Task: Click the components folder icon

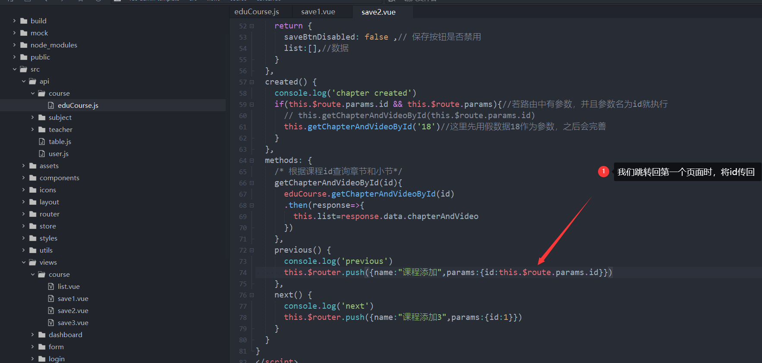Action: (x=33, y=178)
